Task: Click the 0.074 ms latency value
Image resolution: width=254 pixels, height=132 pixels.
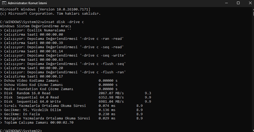Action: [x=107, y=106]
